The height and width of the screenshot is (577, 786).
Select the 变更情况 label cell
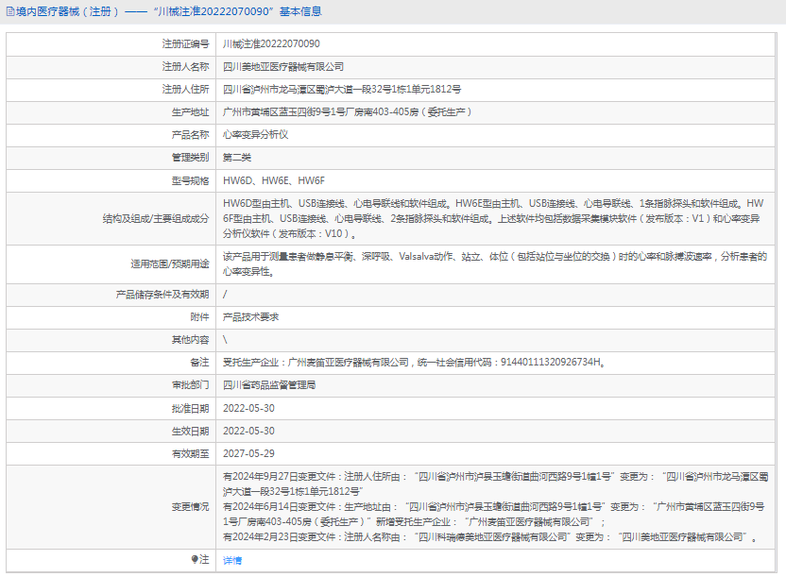point(111,507)
